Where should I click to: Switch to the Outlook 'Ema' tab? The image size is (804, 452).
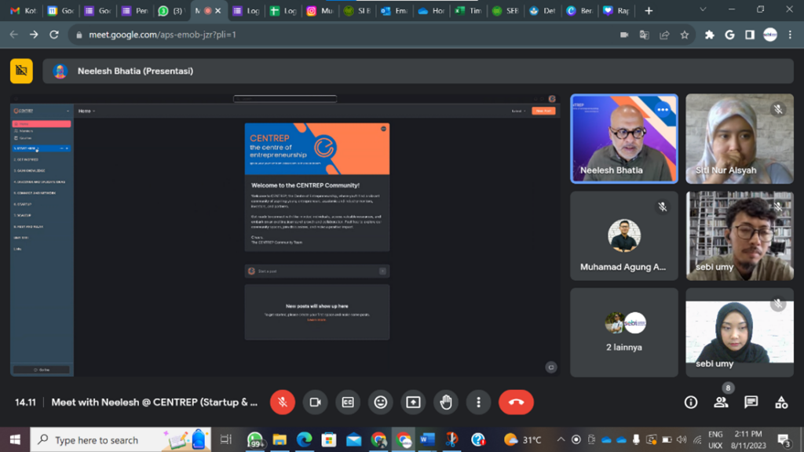[394, 11]
